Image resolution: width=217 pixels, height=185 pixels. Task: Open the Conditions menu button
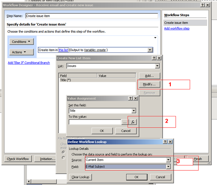[x=22, y=42]
